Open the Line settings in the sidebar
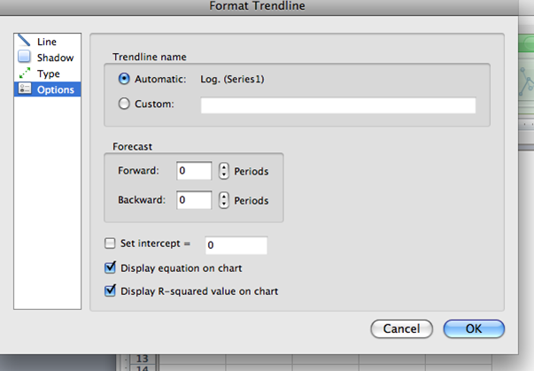 [x=46, y=42]
